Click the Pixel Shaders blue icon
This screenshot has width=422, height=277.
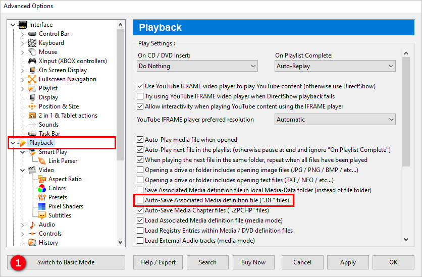pyautogui.click(x=42, y=206)
